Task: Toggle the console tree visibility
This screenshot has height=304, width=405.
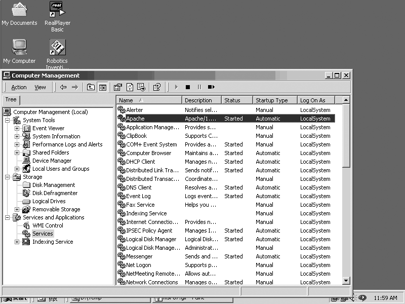Action: point(102,87)
